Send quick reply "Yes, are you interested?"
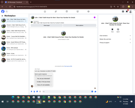Viewport: 135px width, 108px height. (x=43, y=79)
